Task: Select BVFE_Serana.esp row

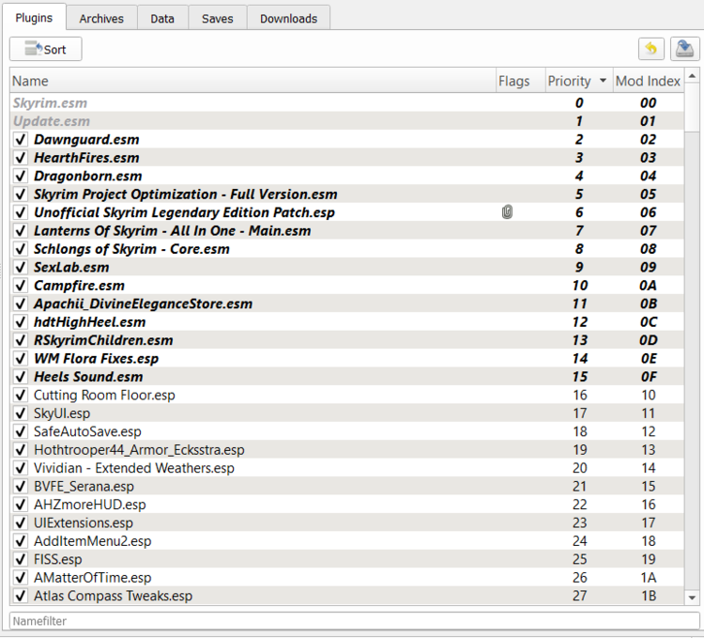Action: click(347, 487)
